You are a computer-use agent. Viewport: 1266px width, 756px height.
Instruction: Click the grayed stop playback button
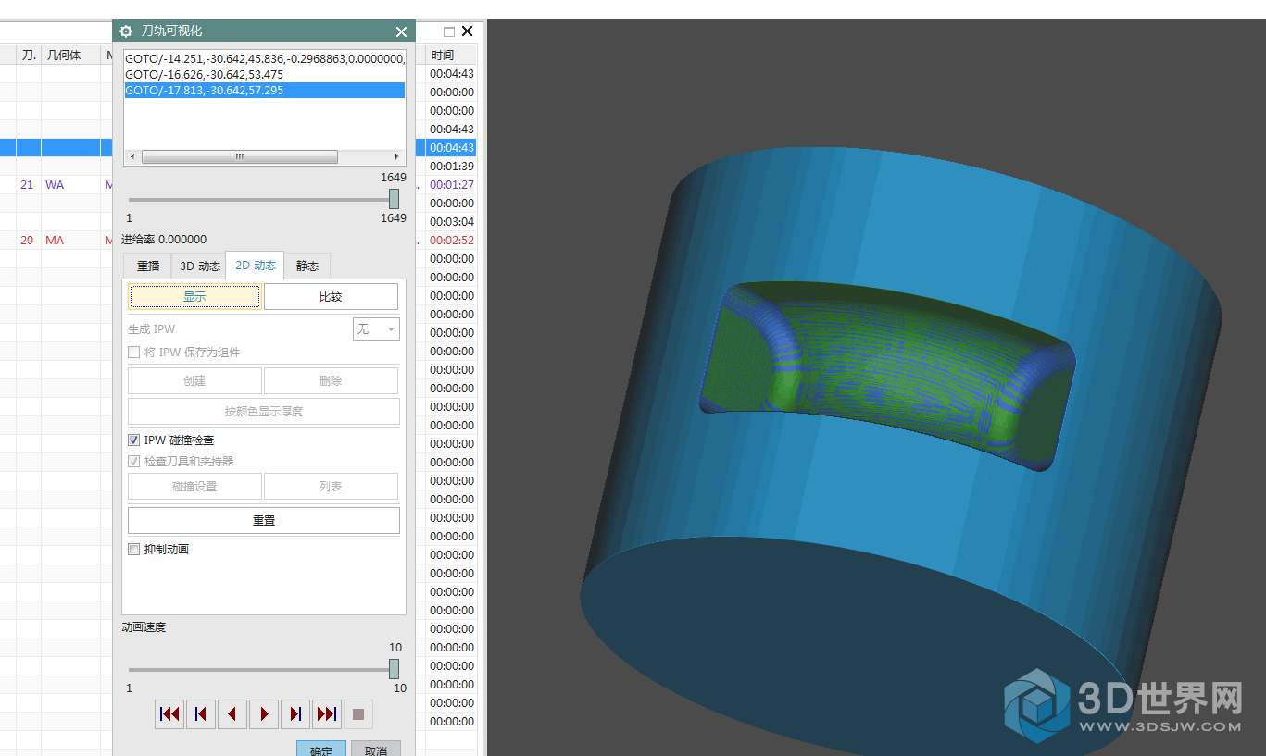(358, 714)
